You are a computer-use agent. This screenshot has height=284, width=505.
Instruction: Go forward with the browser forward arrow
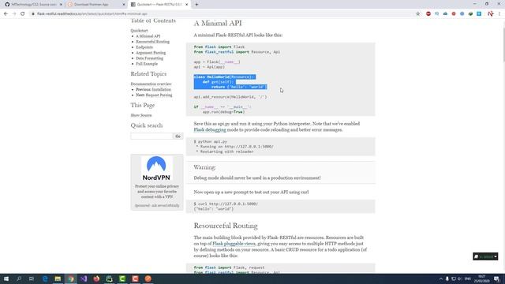point(14,14)
